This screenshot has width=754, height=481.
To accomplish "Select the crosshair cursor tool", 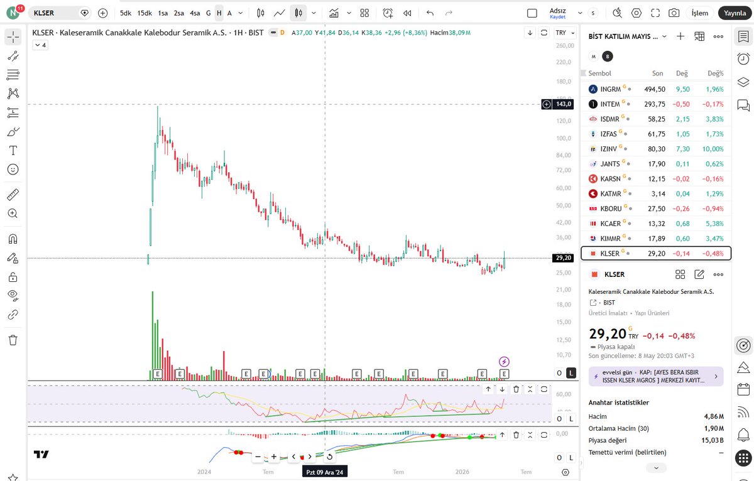I will coord(13,37).
